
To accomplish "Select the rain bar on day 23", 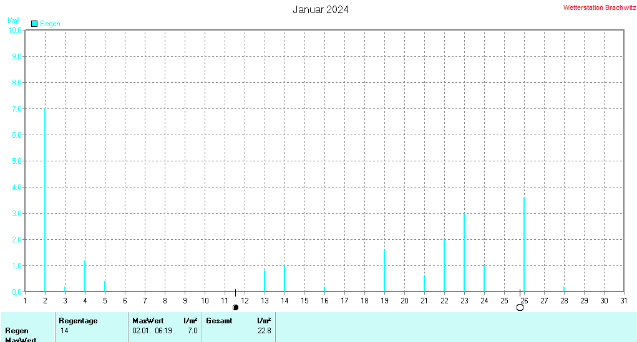I will click(x=464, y=252).
